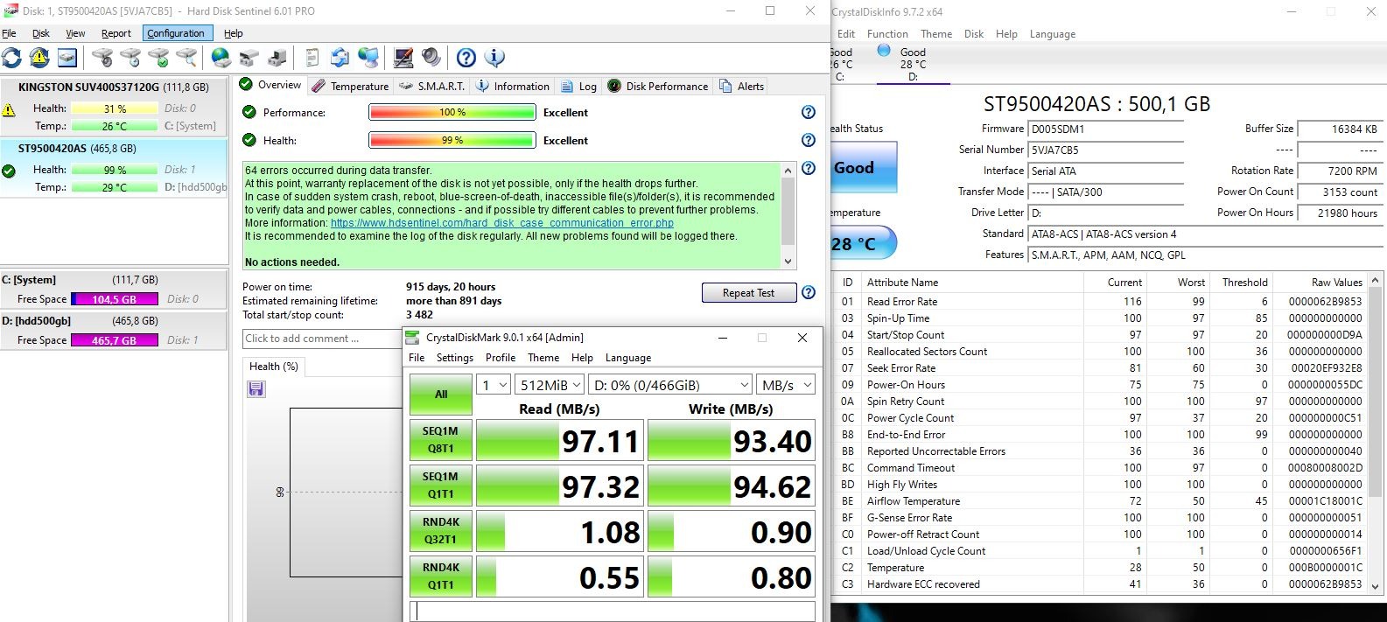Switch to the Information tab
The height and width of the screenshot is (622, 1387).
(x=513, y=86)
